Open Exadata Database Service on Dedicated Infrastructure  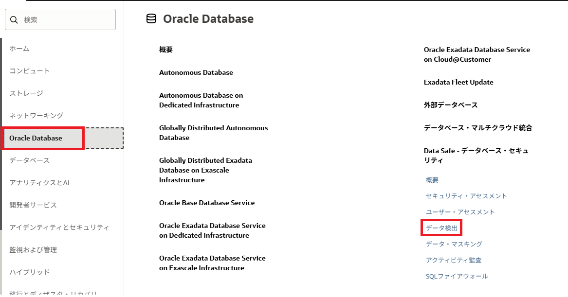click(x=212, y=230)
